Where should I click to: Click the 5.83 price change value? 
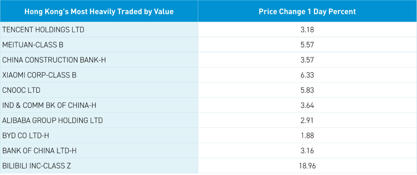[307, 90]
